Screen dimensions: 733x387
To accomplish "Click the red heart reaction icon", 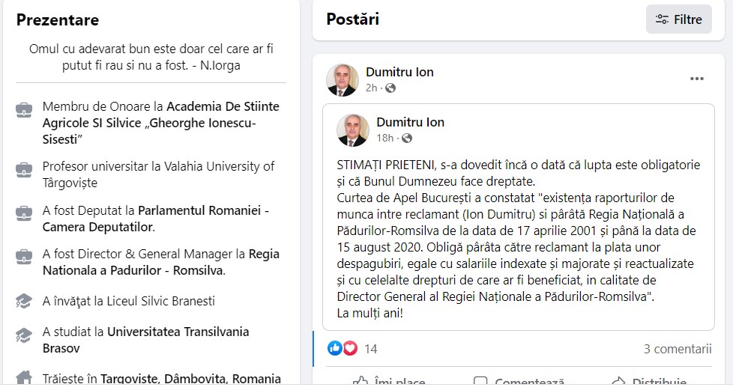I will (349, 348).
